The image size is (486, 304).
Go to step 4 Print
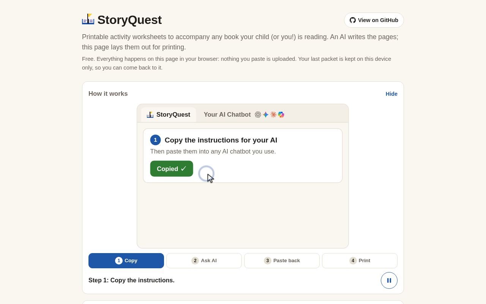pyautogui.click(x=360, y=261)
